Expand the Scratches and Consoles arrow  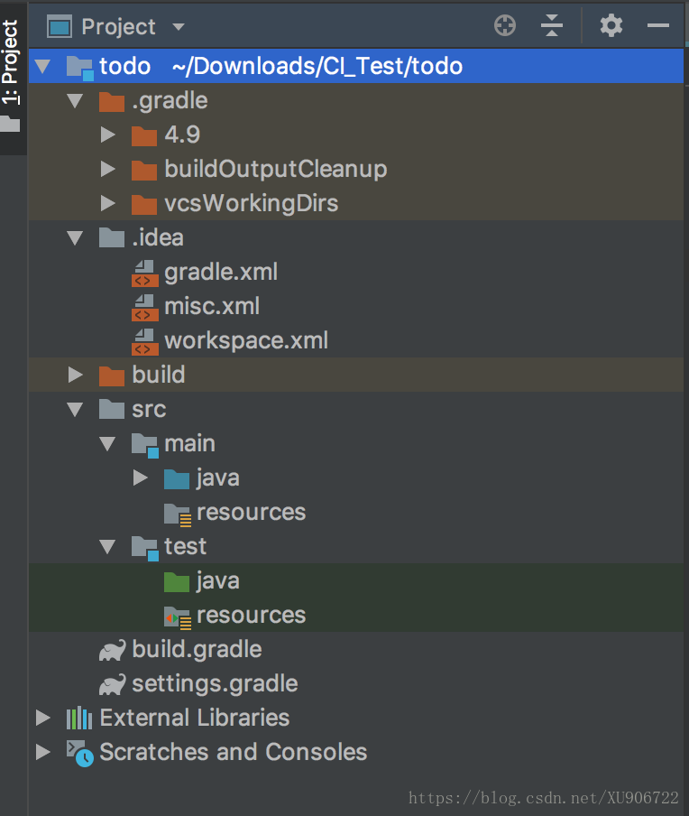point(43,752)
